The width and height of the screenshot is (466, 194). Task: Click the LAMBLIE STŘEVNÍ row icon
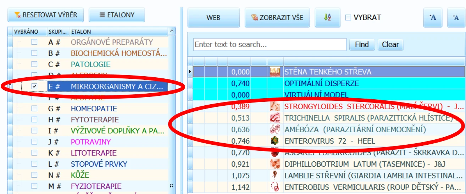click(275, 176)
